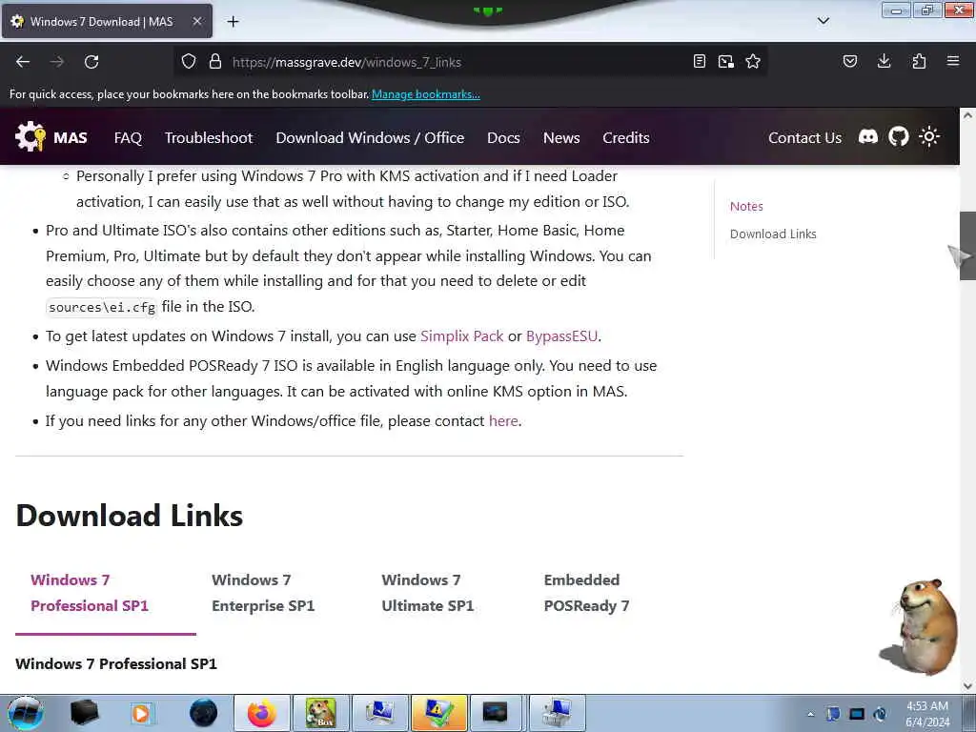Open the black box taskbar icon
Viewport: 976px width, 732px height.
point(84,713)
